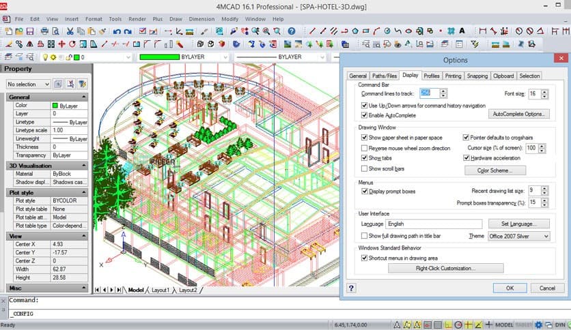Select the Cut scissors icon

point(70,31)
